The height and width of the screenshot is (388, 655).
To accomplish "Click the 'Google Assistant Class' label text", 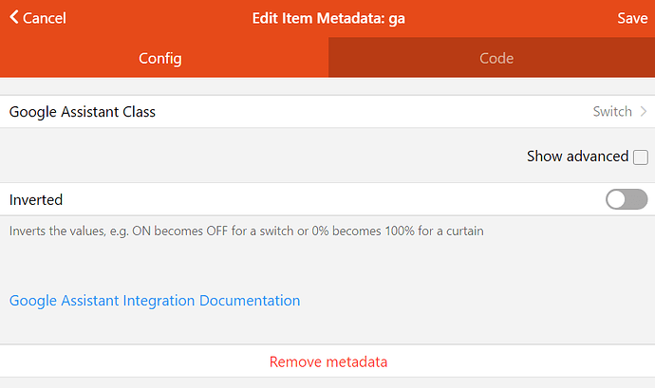I will [83, 112].
